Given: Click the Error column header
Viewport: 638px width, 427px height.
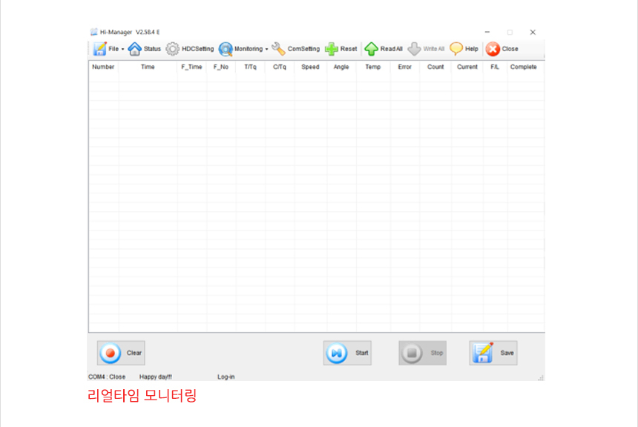Looking at the screenshot, I should (404, 67).
